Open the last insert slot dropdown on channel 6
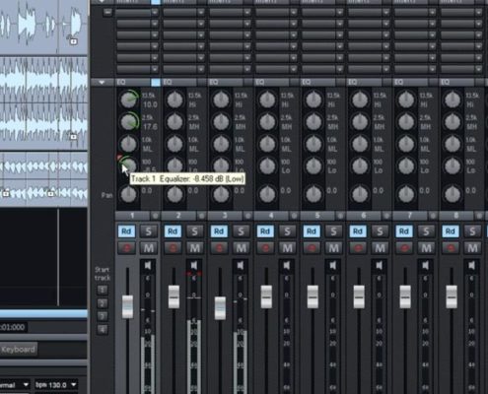488x394 pixels. point(386,69)
